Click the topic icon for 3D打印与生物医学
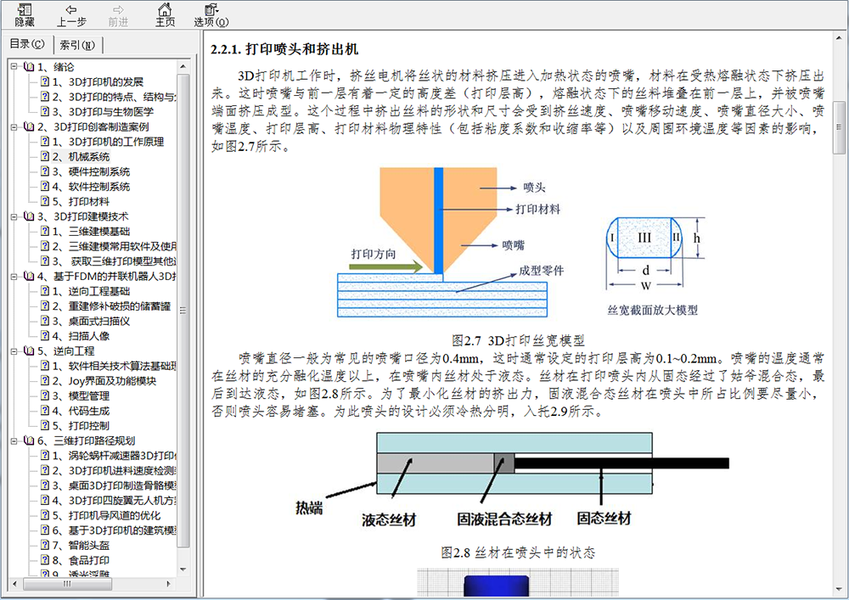Image resolution: width=849 pixels, height=600 pixels. (x=46, y=111)
